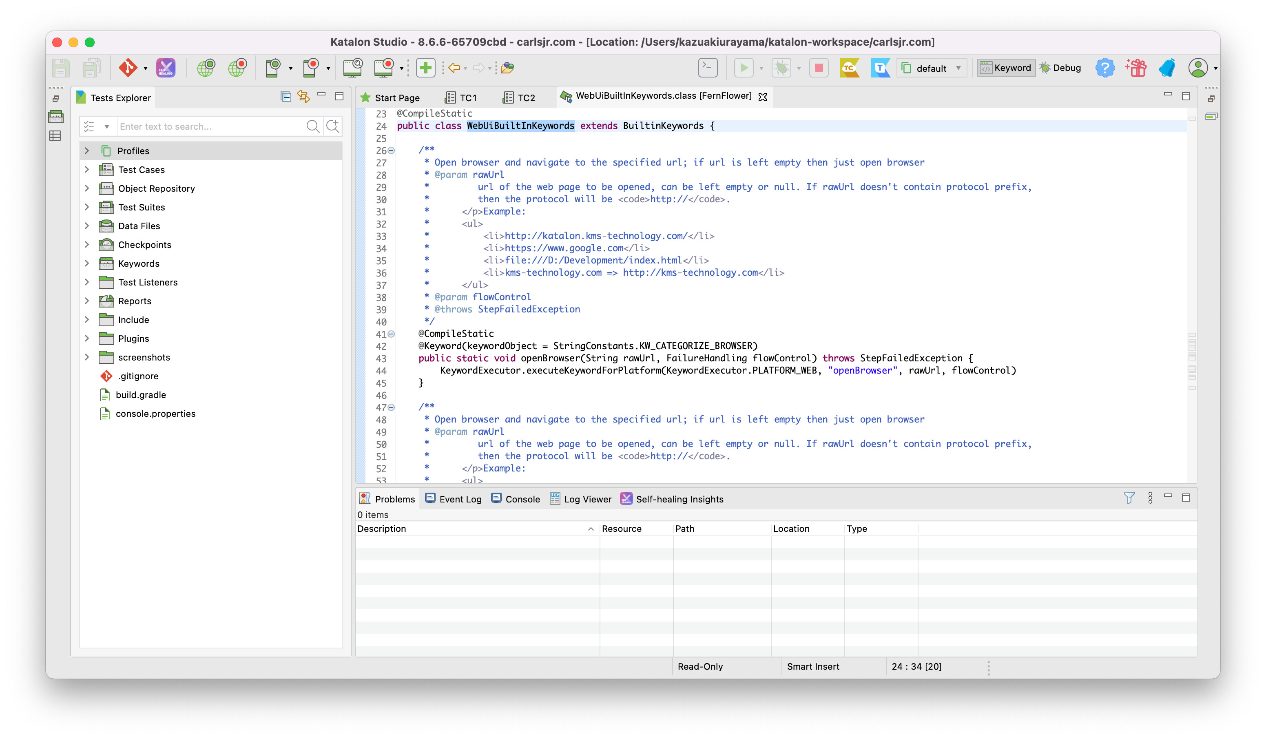The image size is (1266, 739).
Task: Expand the Object Repository folder
Action: pyautogui.click(x=87, y=188)
